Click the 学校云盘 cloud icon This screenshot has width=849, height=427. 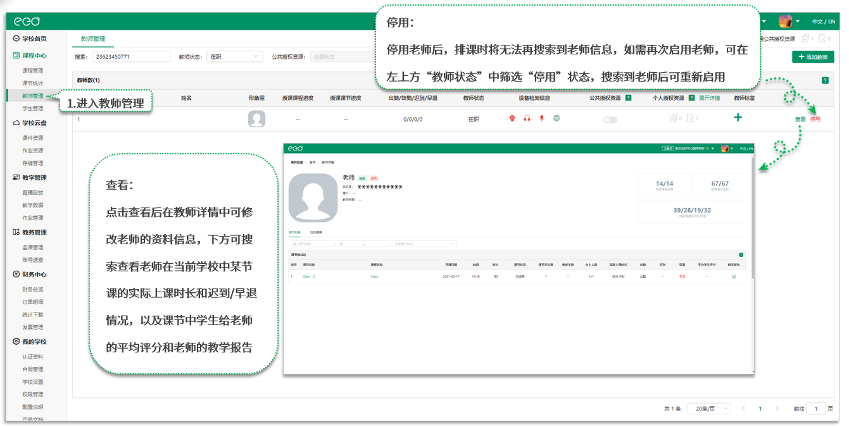(16, 123)
